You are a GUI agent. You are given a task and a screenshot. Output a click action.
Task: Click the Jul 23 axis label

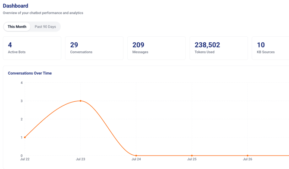pyautogui.click(x=81, y=159)
